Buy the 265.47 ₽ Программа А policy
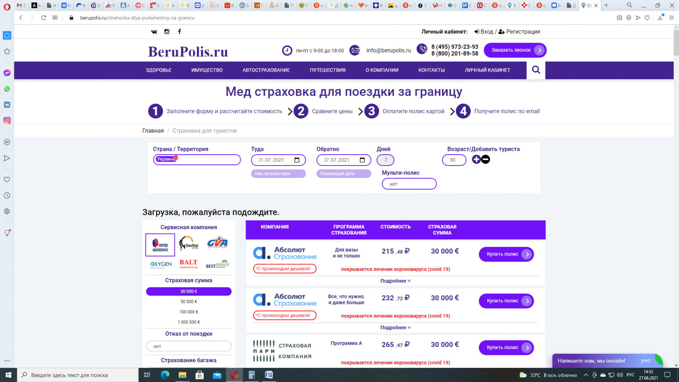This screenshot has height=382, width=679. pyautogui.click(x=506, y=348)
